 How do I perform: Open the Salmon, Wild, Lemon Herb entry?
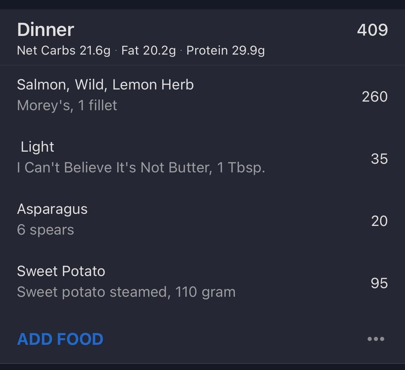pyautogui.click(x=105, y=85)
